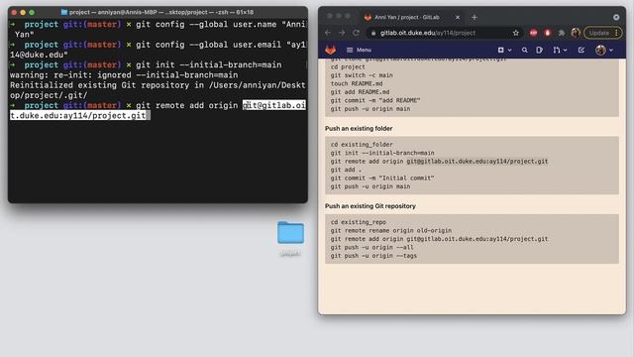Reload the GitLab page
The image size is (634, 357).
pyautogui.click(x=356, y=33)
